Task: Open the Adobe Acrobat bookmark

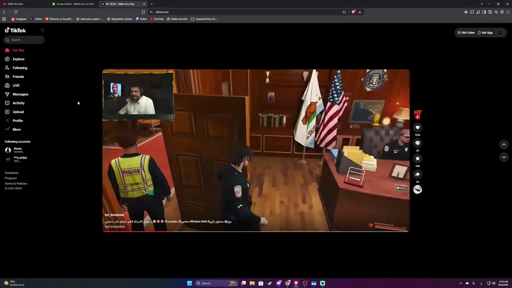Action: (177, 19)
